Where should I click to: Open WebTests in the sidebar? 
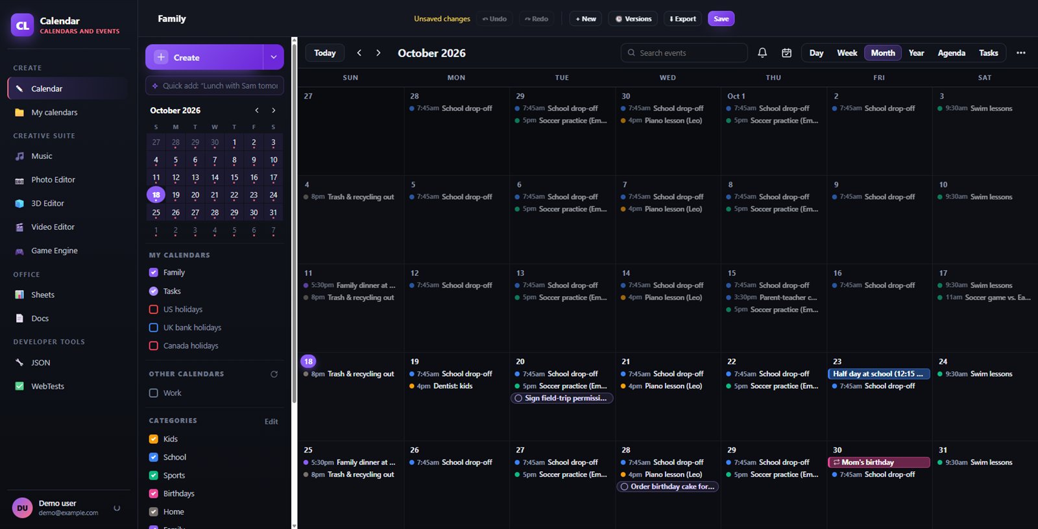click(x=68, y=386)
